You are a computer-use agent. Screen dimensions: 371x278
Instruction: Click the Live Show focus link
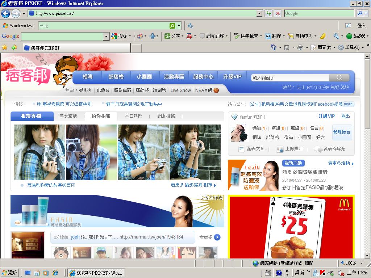180,90
